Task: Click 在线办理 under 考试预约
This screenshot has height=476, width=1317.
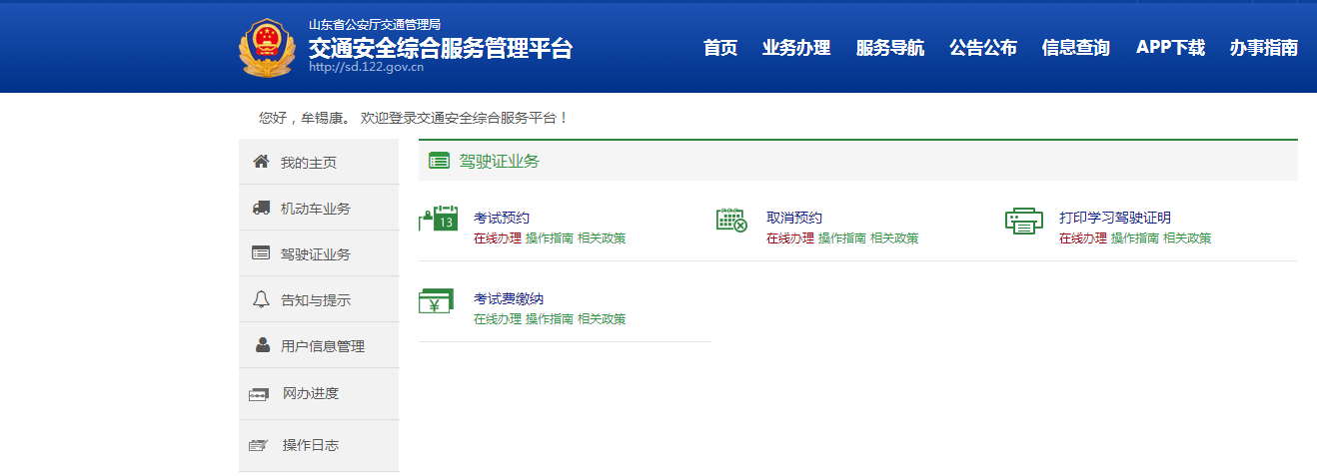Action: (x=497, y=238)
